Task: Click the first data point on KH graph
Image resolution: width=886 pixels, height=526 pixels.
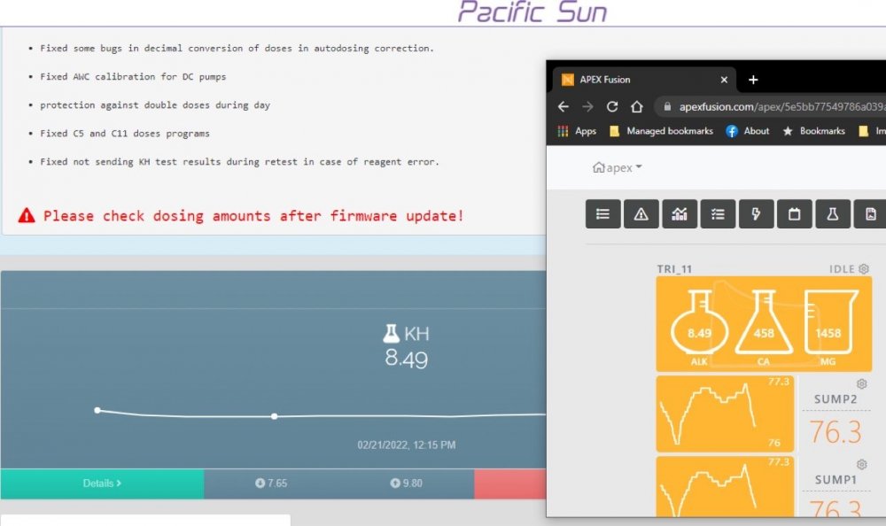Action: (97, 410)
